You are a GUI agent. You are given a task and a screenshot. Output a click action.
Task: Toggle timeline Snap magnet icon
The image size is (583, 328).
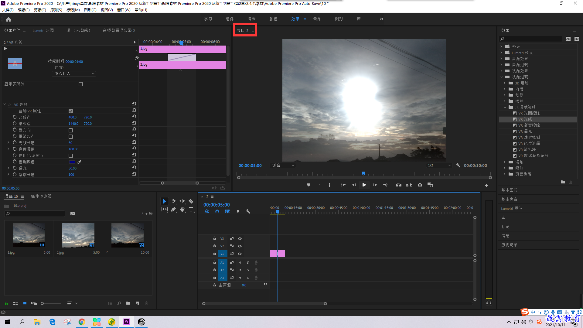click(217, 211)
